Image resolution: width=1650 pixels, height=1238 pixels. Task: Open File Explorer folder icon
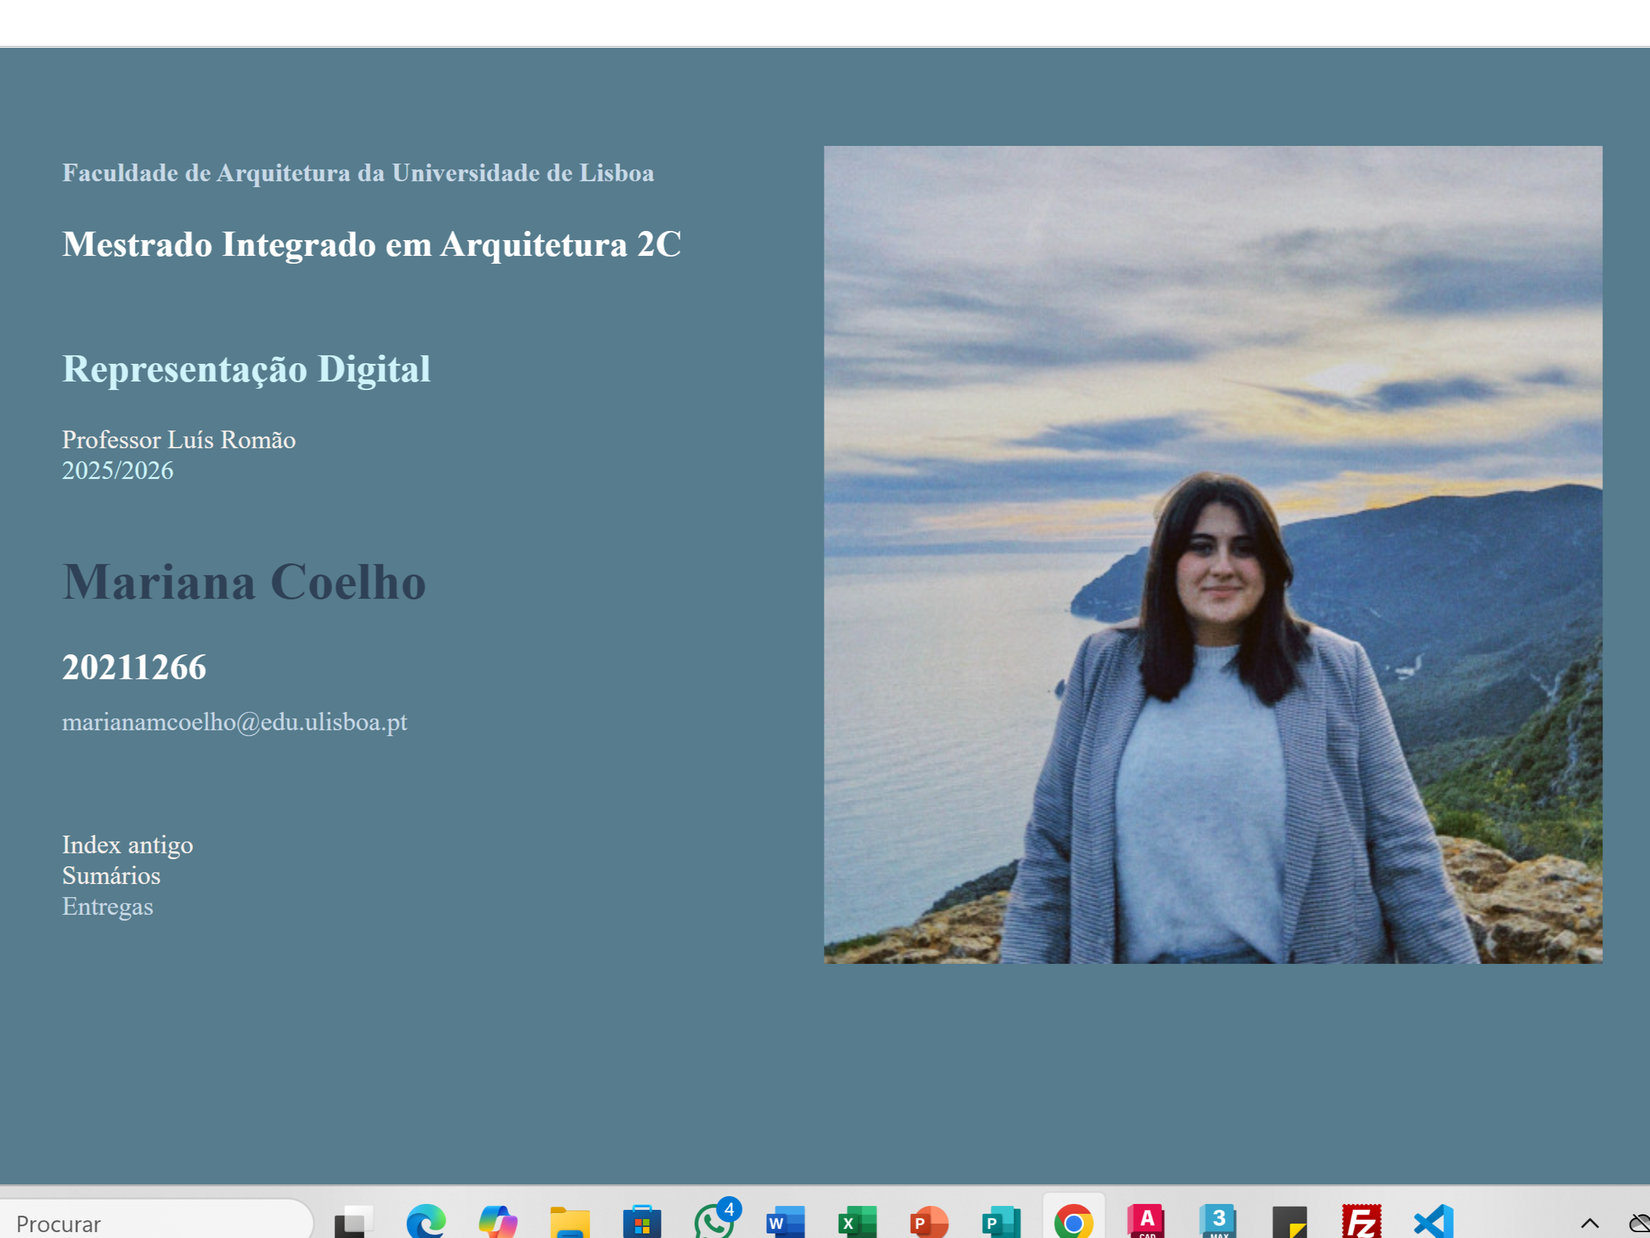point(570,1222)
